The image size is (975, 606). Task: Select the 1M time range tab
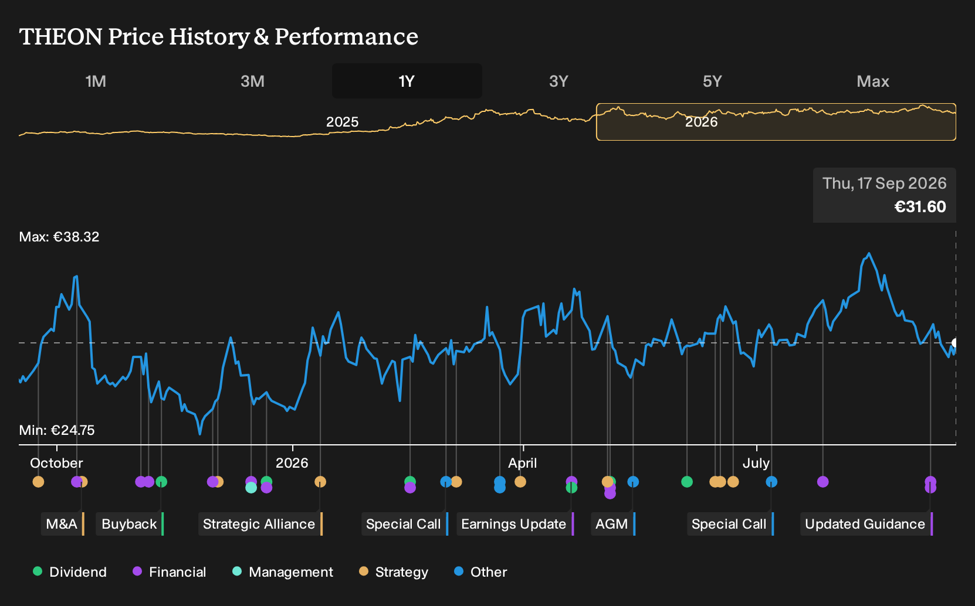96,81
